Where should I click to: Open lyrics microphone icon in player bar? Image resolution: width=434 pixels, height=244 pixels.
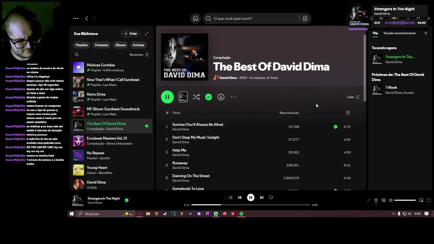(369, 200)
